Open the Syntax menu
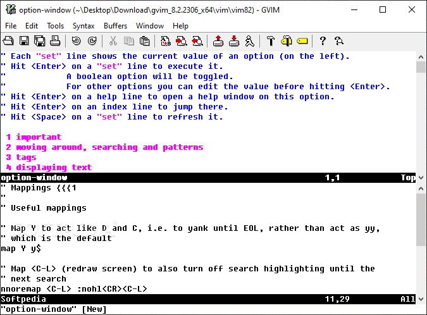Viewport: 427px width, 315px height. click(84, 26)
